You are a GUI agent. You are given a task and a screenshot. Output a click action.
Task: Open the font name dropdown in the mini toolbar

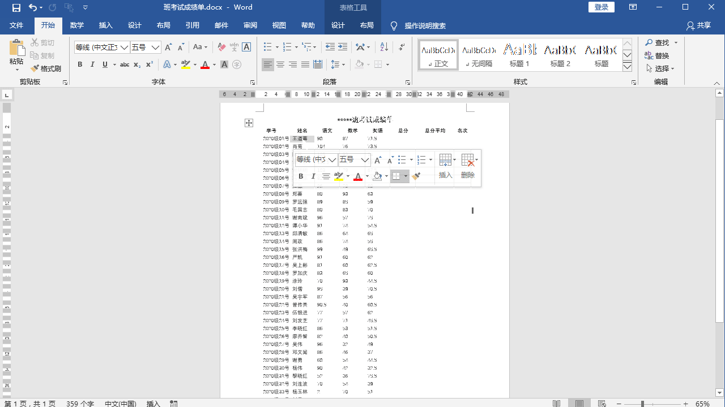coord(332,160)
